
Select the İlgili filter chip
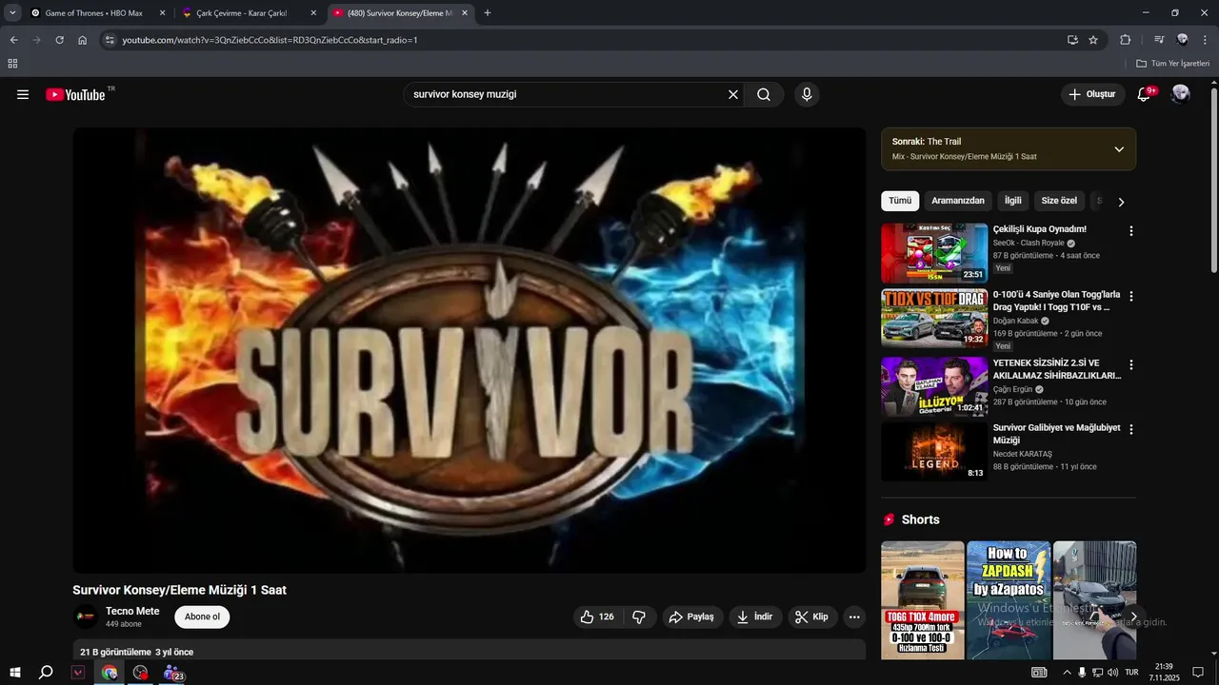[1013, 201]
